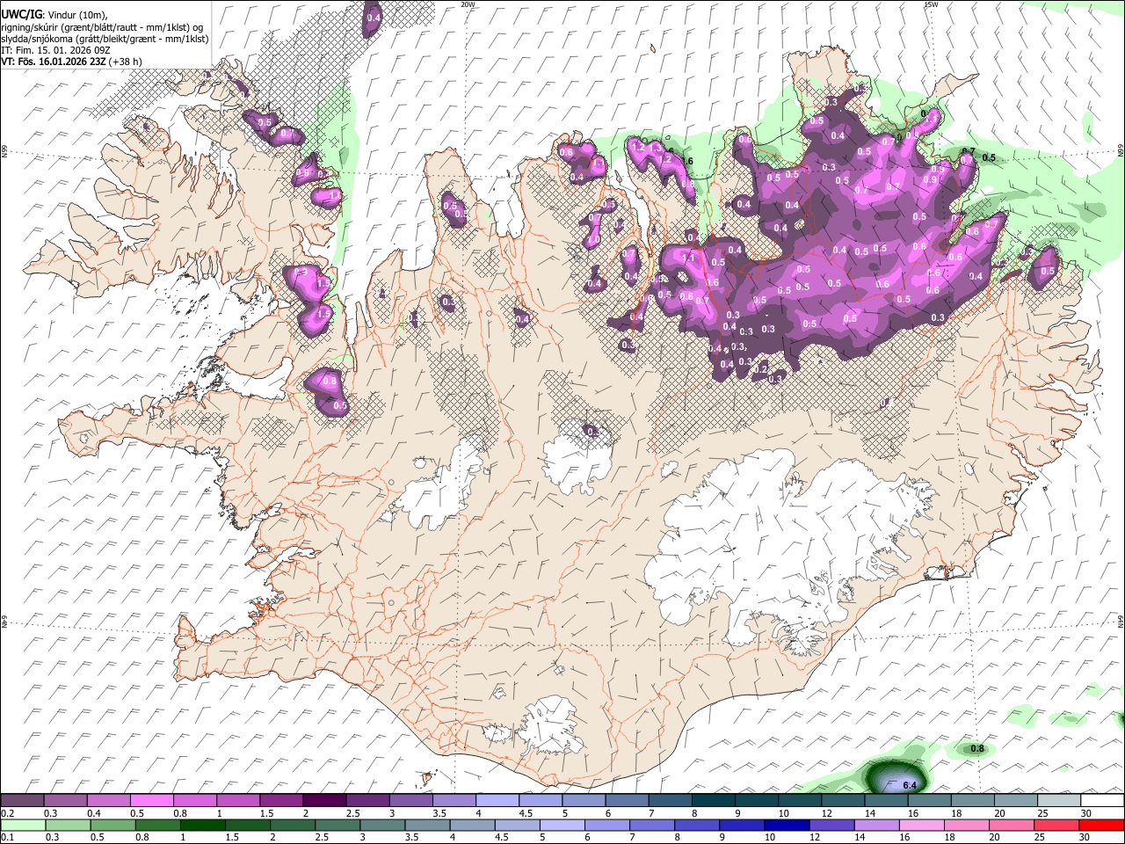Pick the pink rain swatch between 16 and 18
The width and height of the screenshot is (1125, 844).
[x=923, y=825]
